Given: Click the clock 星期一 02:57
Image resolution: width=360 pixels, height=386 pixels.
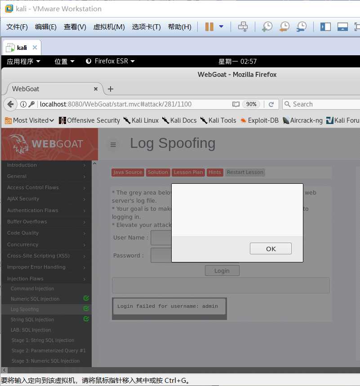Looking at the screenshot, I should [238, 61].
